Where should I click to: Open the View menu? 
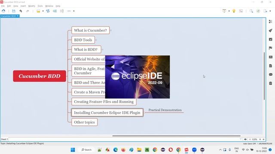(x=15, y=6)
